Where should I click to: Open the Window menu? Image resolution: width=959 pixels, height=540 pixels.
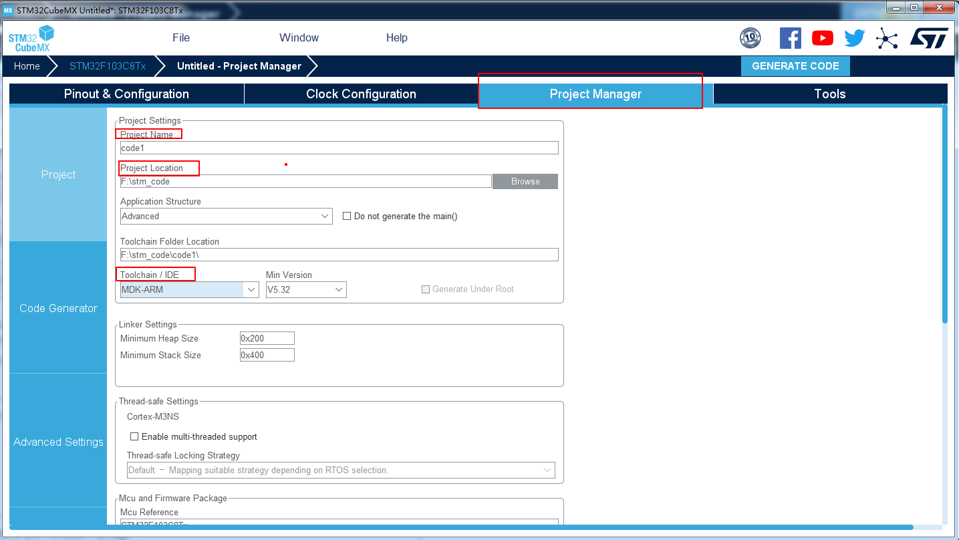tap(299, 38)
